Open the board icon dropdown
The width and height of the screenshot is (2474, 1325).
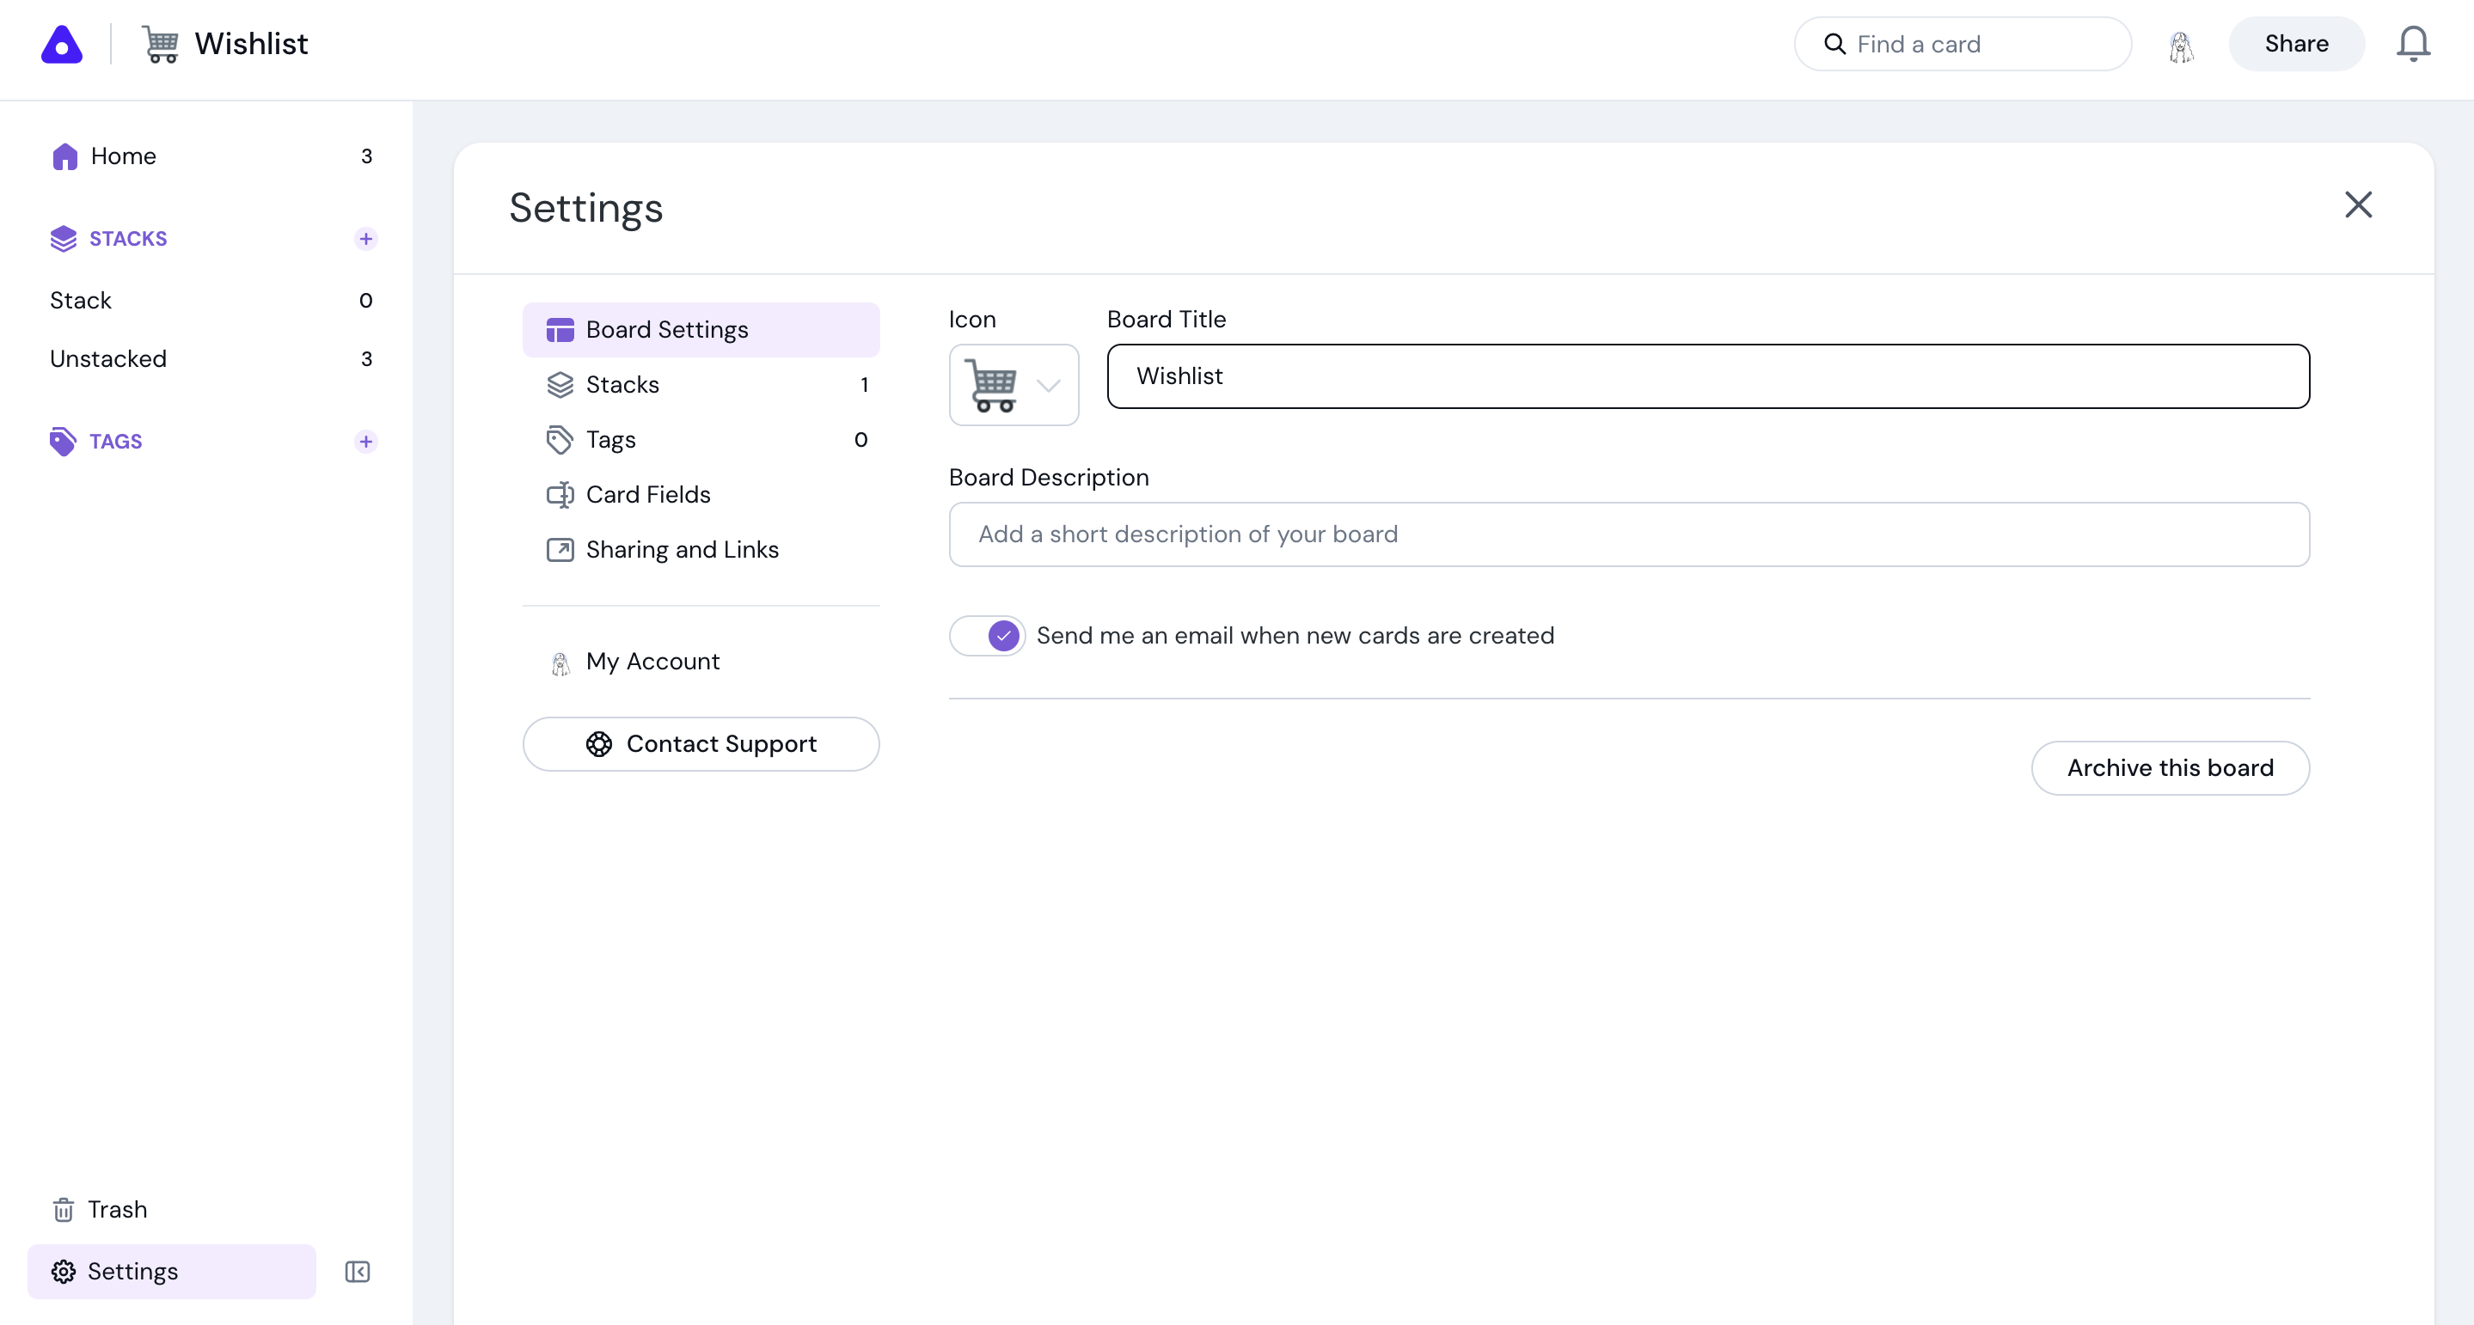[1013, 385]
